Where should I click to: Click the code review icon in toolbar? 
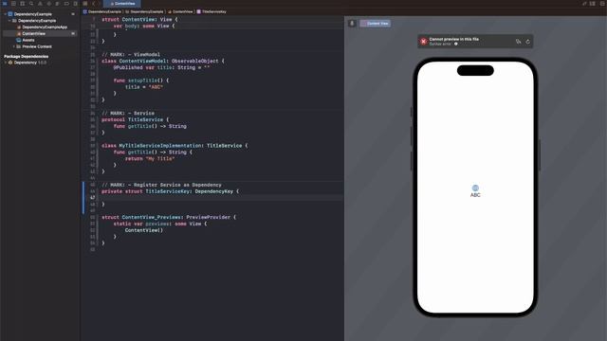coord(584,4)
